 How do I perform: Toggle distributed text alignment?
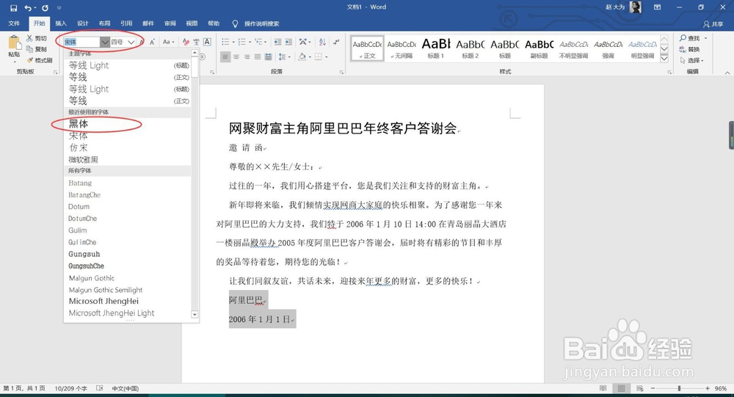[268, 57]
